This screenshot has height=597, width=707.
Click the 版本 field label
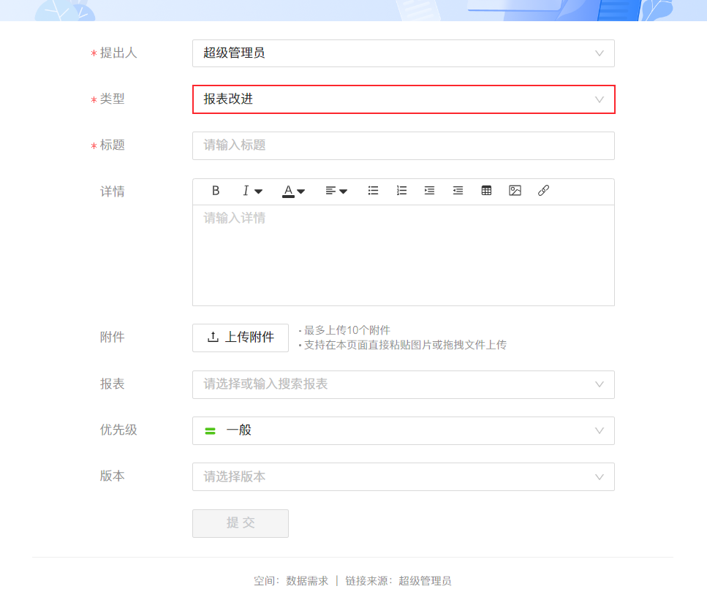[113, 476]
